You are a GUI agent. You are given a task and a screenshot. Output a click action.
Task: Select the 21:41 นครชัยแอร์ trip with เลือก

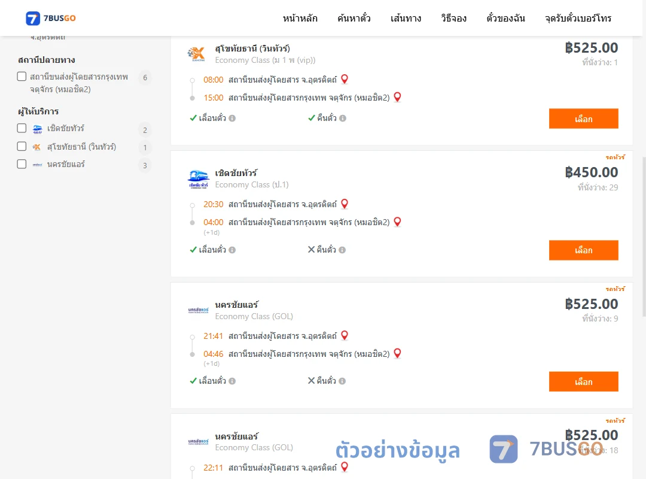coord(583,381)
